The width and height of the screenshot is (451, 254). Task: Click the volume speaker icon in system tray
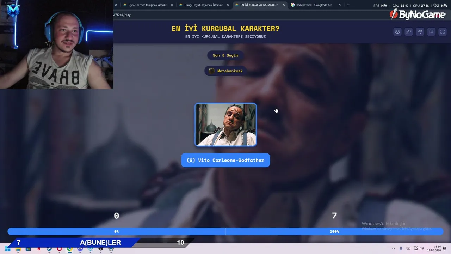pyautogui.click(x=422, y=249)
